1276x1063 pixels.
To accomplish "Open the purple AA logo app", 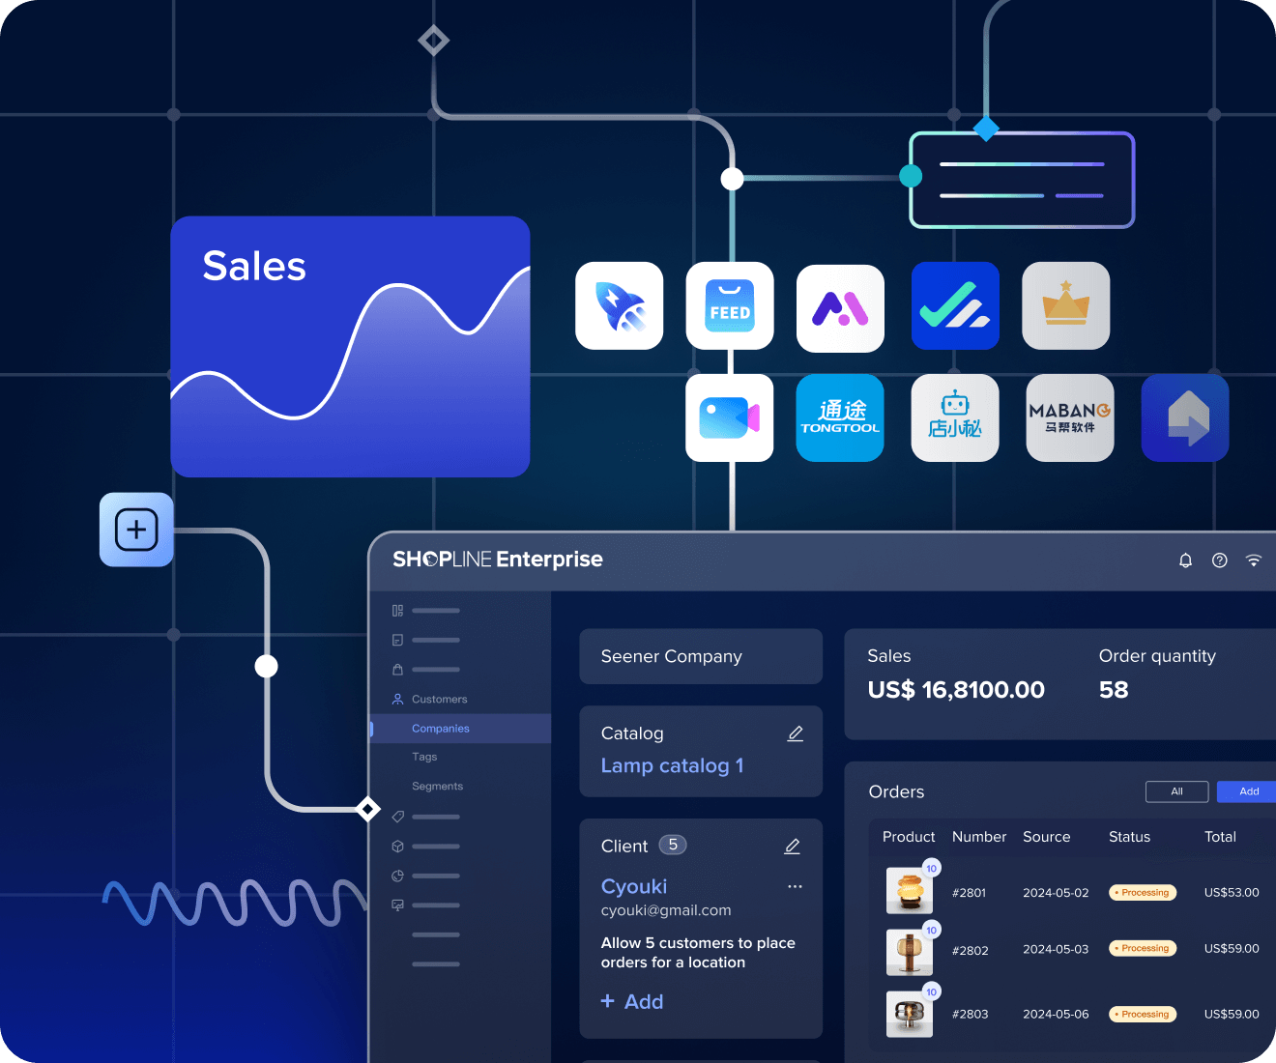I will pyautogui.click(x=840, y=308).
